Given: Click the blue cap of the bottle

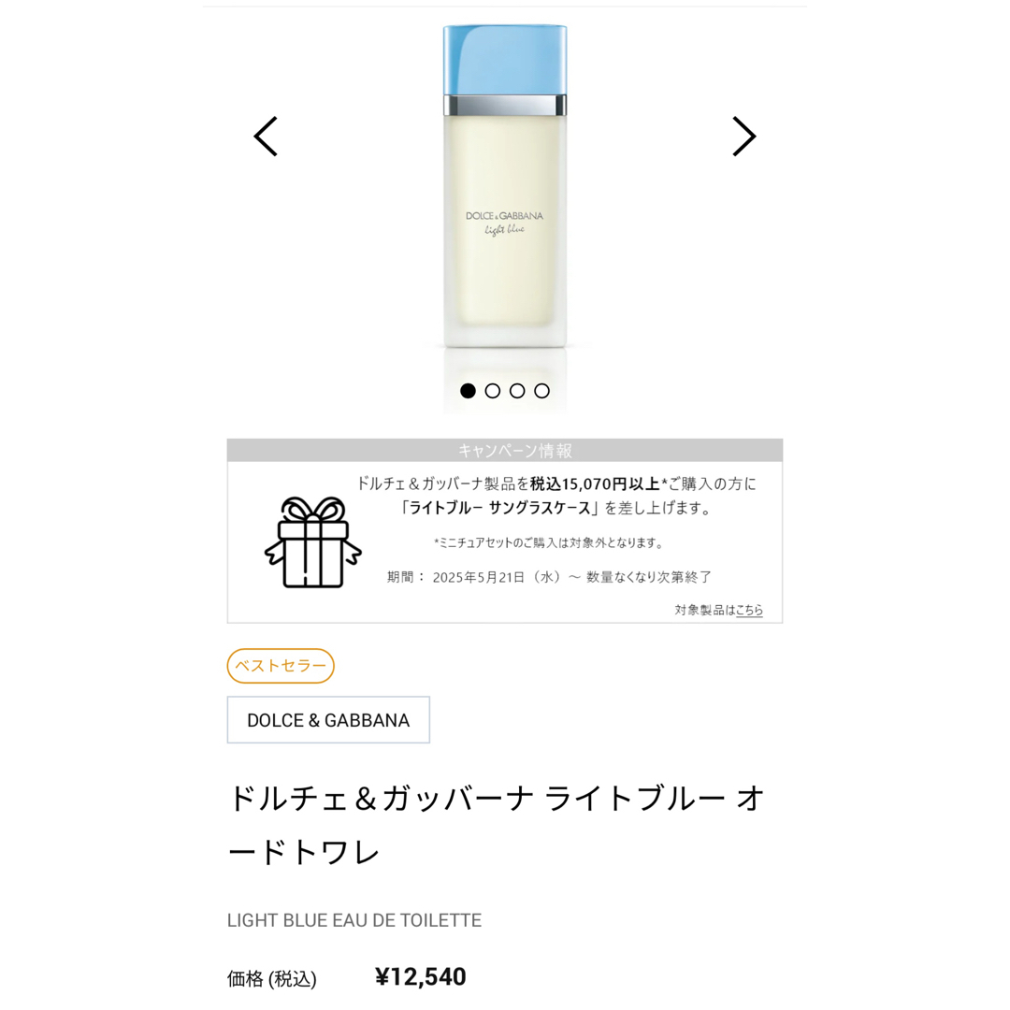Looking at the screenshot, I should pyautogui.click(x=505, y=59).
